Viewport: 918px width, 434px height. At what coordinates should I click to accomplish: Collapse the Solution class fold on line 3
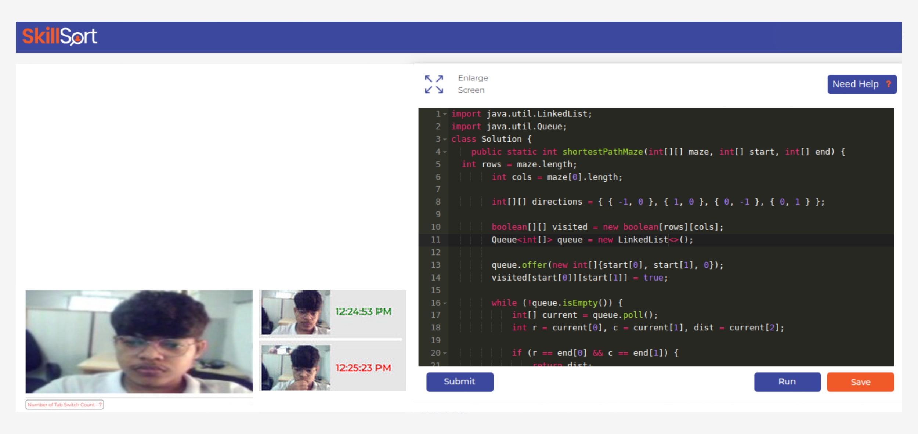444,139
